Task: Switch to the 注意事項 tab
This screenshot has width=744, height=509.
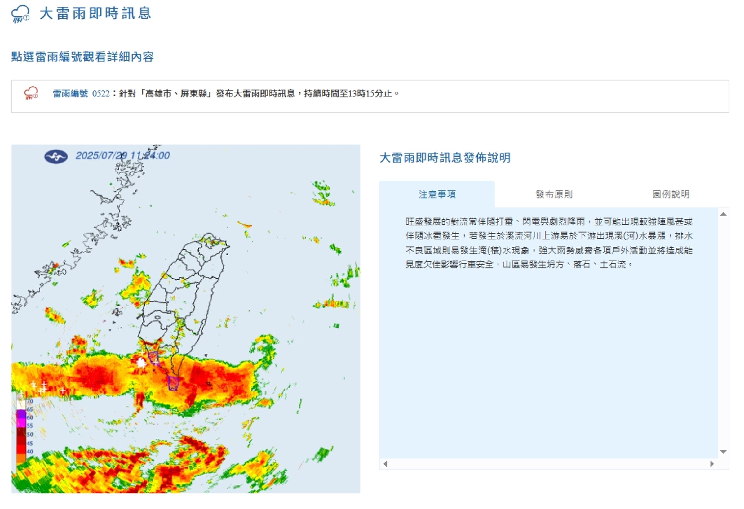Action: tap(437, 194)
